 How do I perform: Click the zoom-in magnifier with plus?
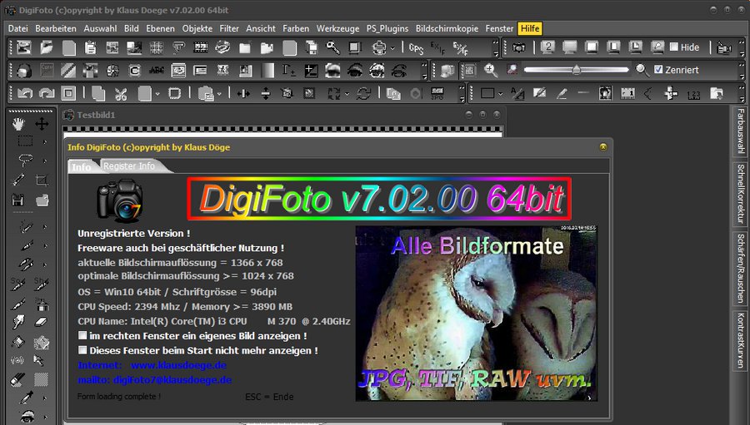pyautogui.click(x=490, y=70)
